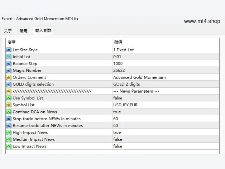
Task: Edit the Initial Lot value 0.01
Action: [166, 57]
